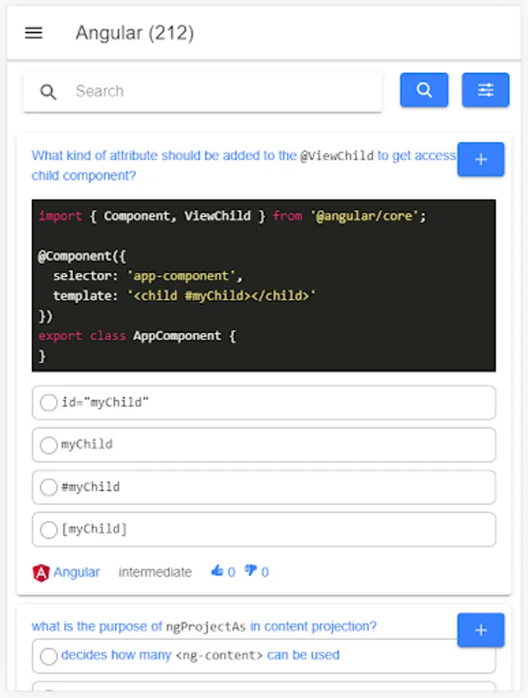Screen dimensions: 528x698
Task: Click the selector: 'app-component' code line
Action: (x=148, y=276)
